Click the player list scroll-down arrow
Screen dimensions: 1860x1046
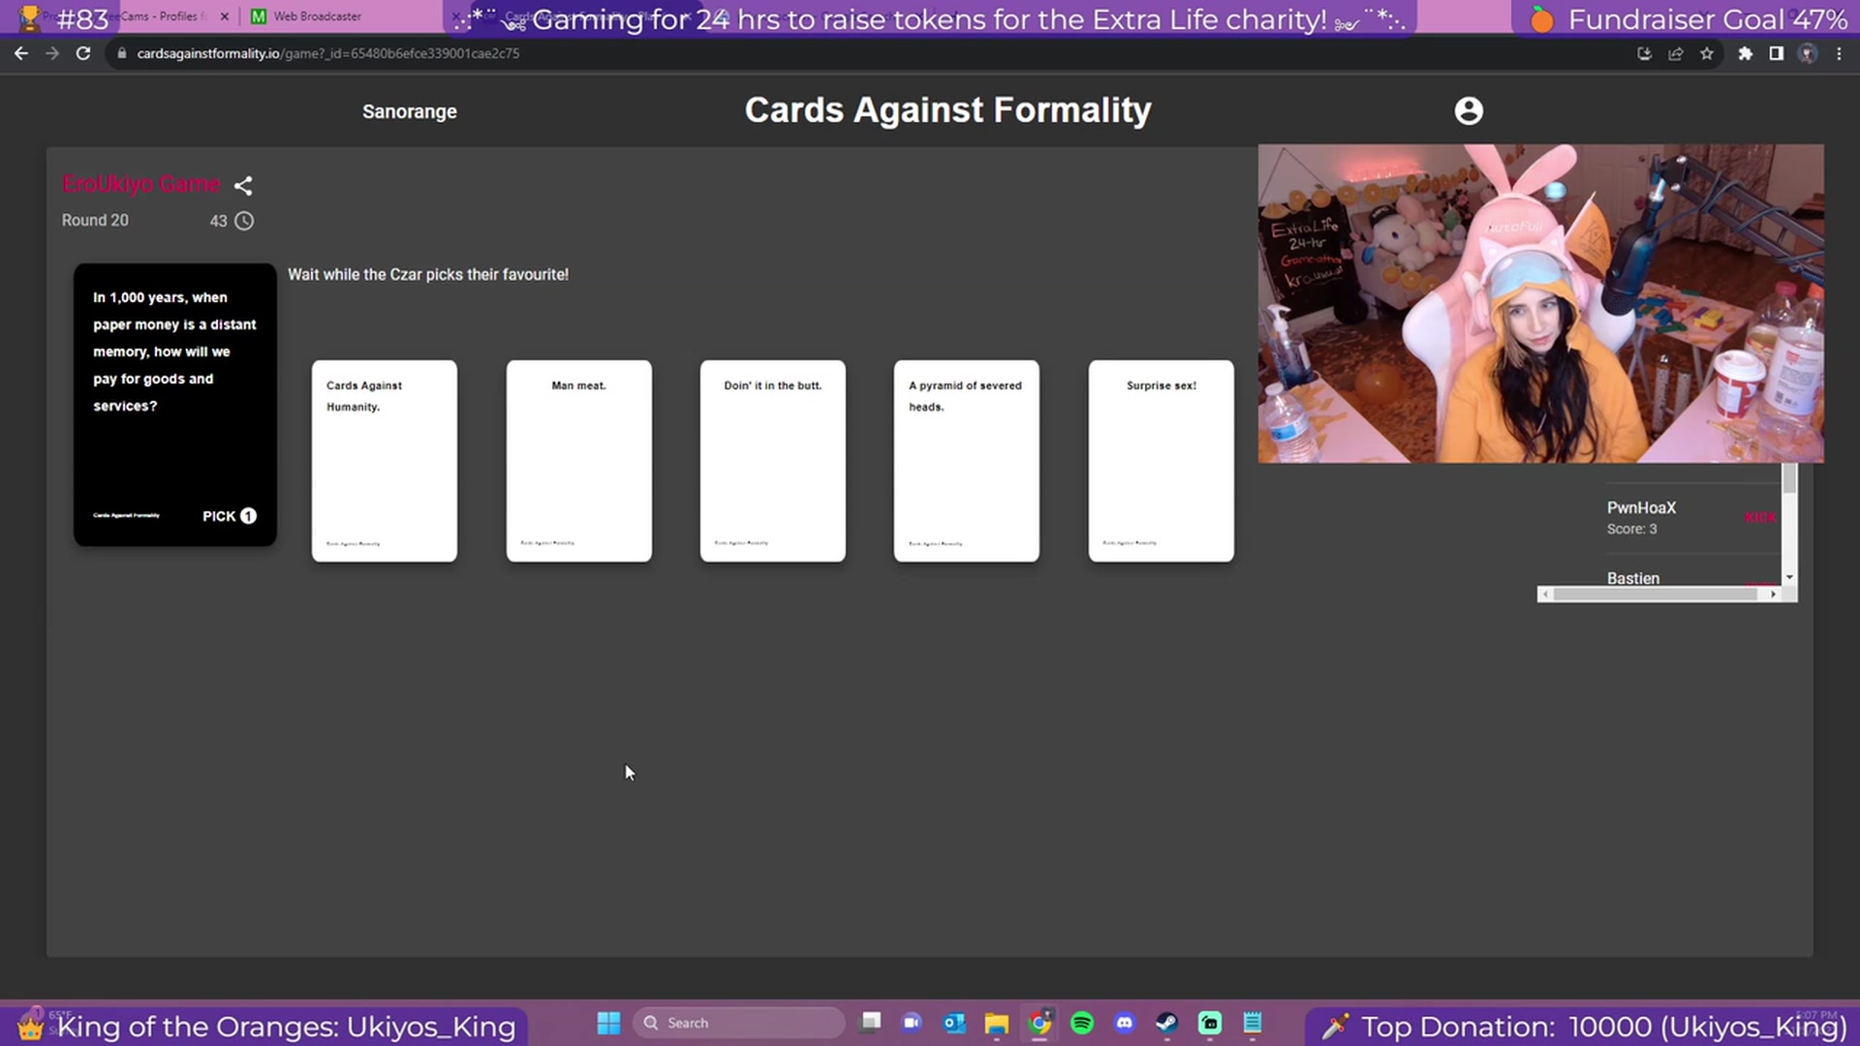tap(1789, 577)
